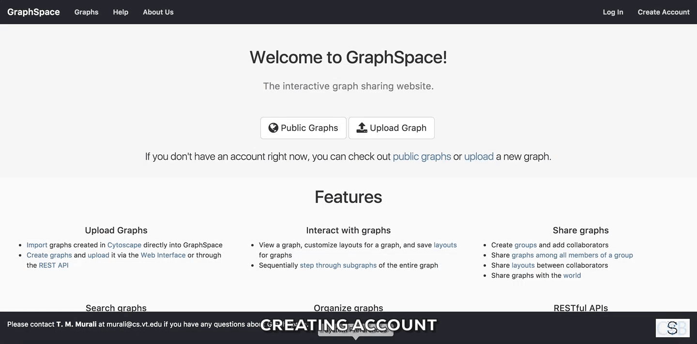Click the 'Upload Graphs' section heading

pos(116,230)
